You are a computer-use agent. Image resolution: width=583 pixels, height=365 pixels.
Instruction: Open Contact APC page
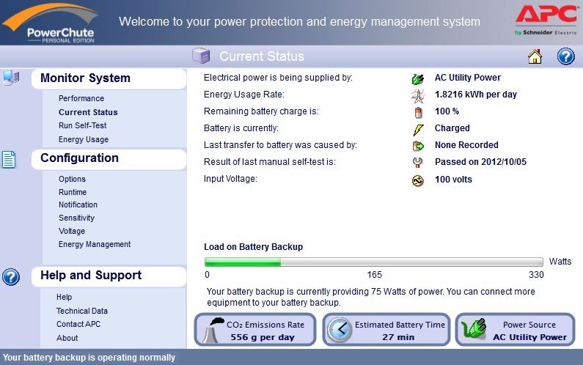pyautogui.click(x=78, y=324)
